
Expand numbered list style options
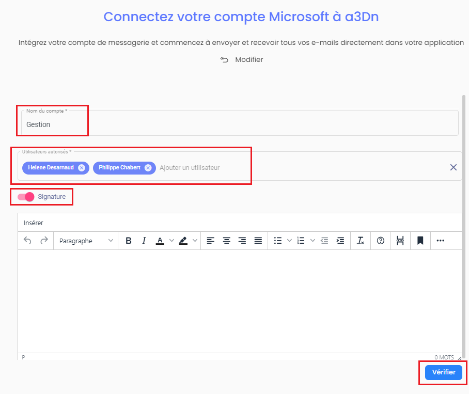312,241
